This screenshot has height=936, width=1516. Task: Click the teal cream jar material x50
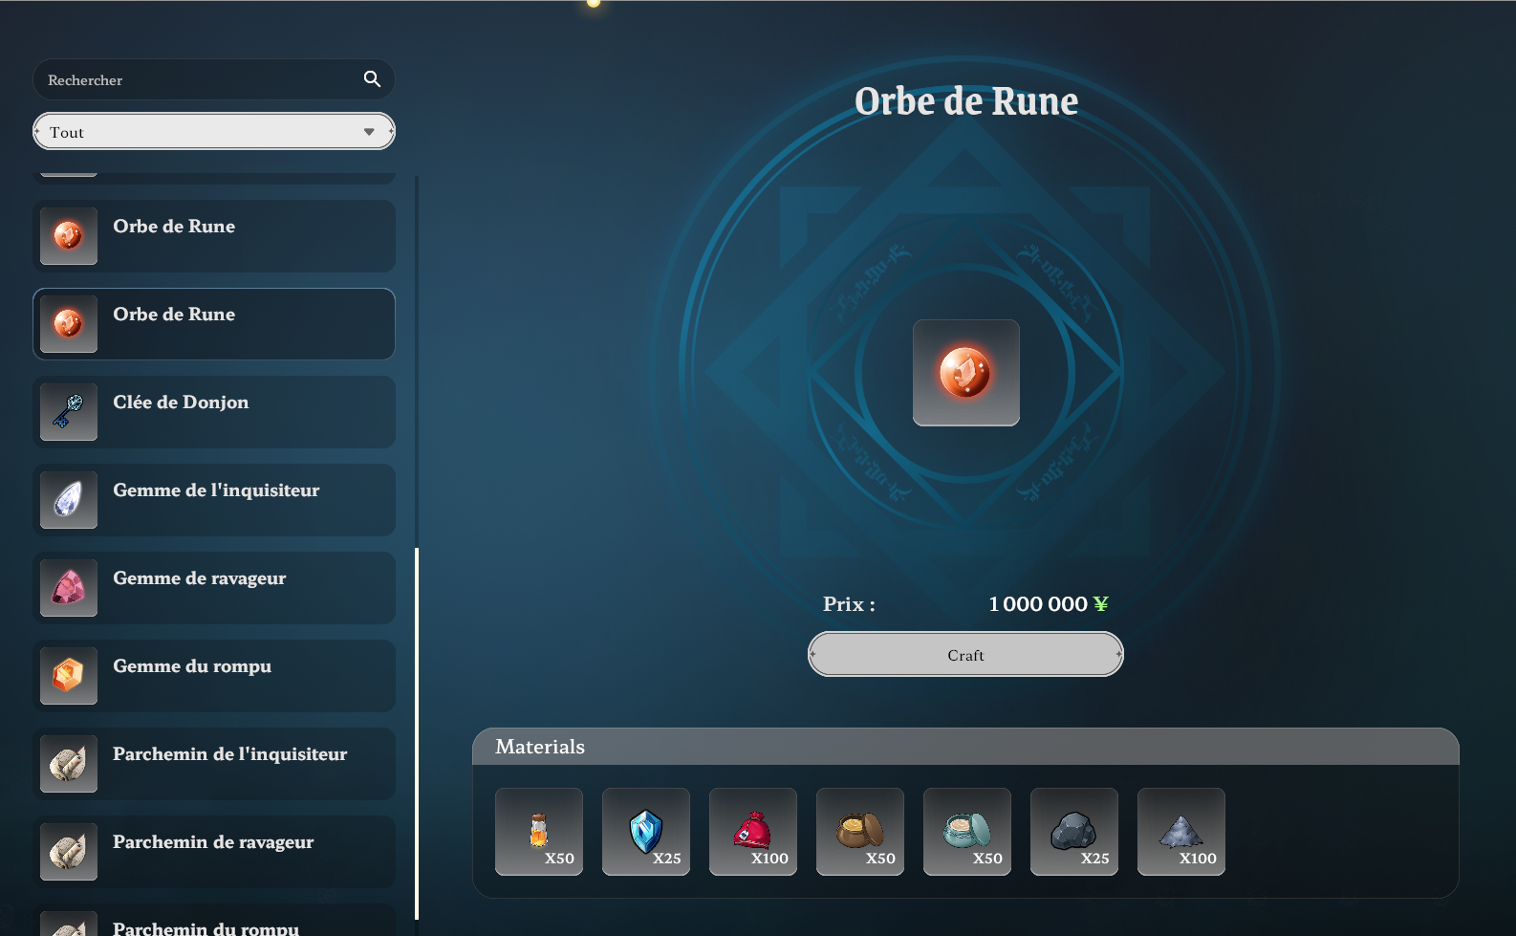tap(967, 831)
